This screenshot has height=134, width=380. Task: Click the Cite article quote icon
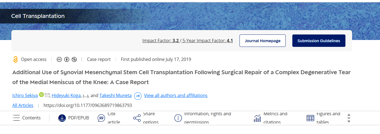pyautogui.click(x=101, y=118)
